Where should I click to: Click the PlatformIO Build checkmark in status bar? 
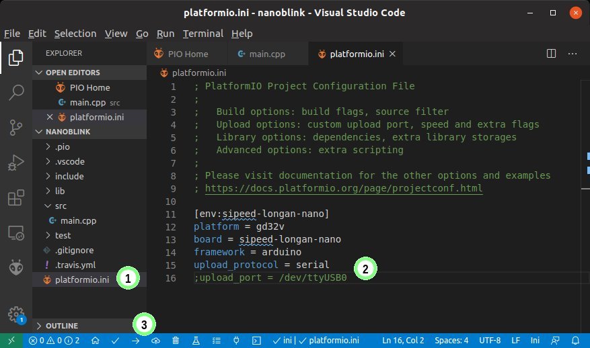pyautogui.click(x=116, y=341)
